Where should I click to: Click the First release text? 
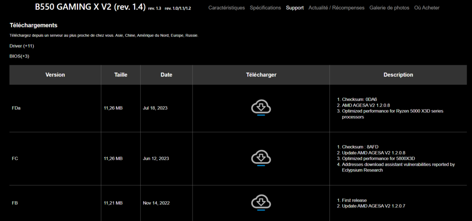point(354,200)
